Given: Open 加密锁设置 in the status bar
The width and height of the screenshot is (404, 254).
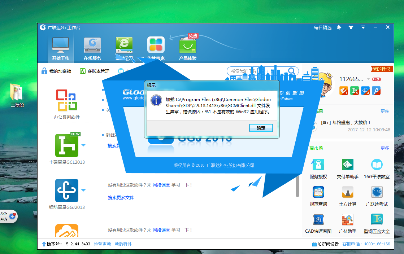Looking at the screenshot, I should coord(325,244).
